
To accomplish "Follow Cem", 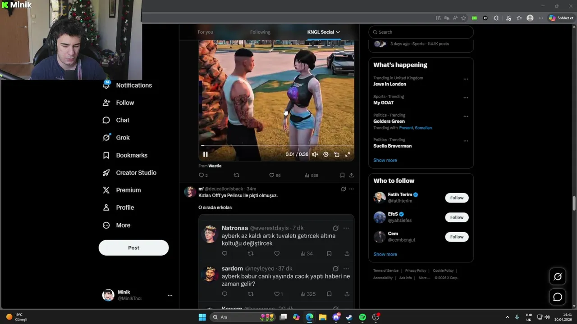I will (457, 237).
